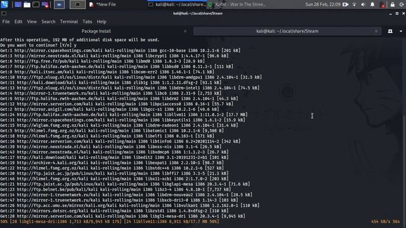Open the File menu
Screen dimensions: 406x228
tap(6, 22)
